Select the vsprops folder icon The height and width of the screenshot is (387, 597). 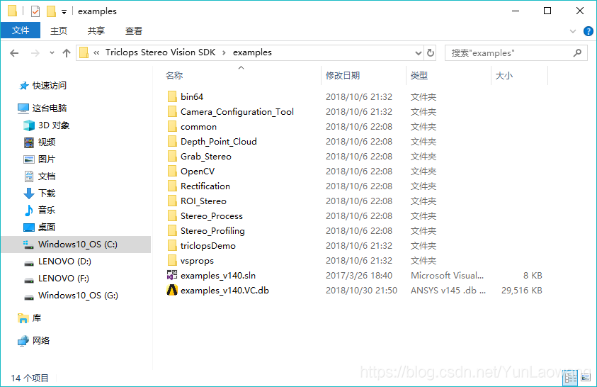point(172,260)
